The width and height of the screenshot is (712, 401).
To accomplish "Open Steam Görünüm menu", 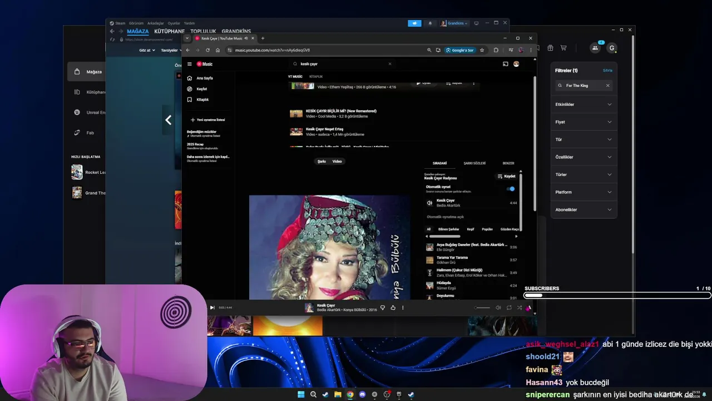I will pyautogui.click(x=136, y=23).
